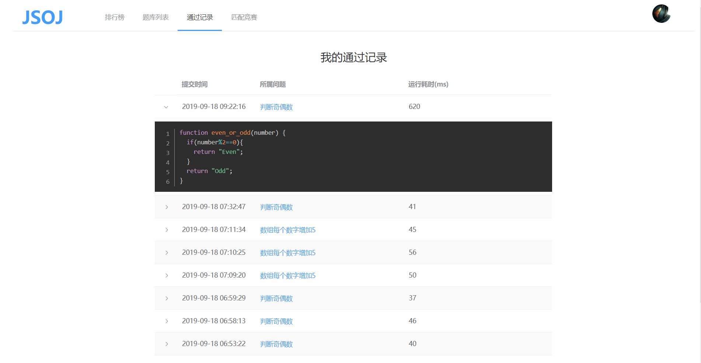Click the timestamp 2019-09-18 07:32:47
The image size is (701, 363).
214,207
